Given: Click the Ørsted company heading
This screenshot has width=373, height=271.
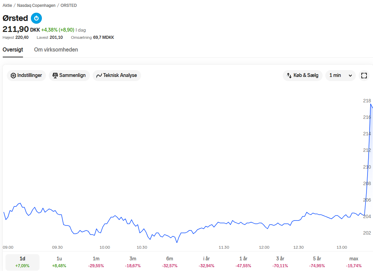Looking at the screenshot, I should click(x=15, y=18).
